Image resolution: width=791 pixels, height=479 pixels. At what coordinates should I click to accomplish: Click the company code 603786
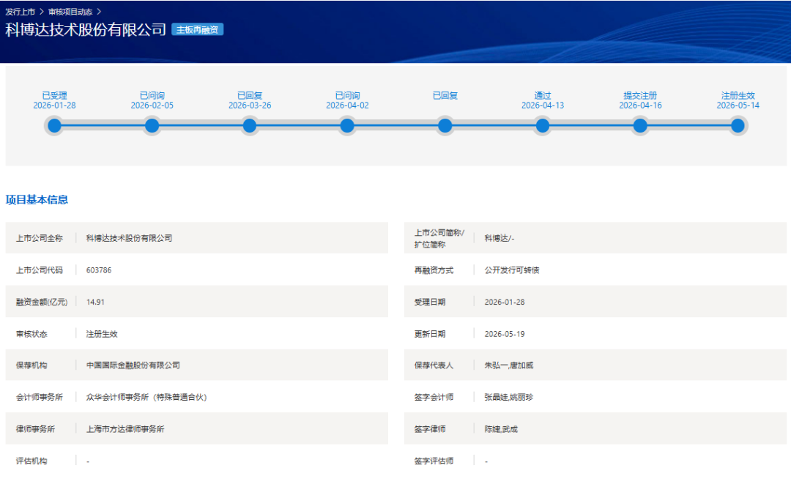point(99,270)
